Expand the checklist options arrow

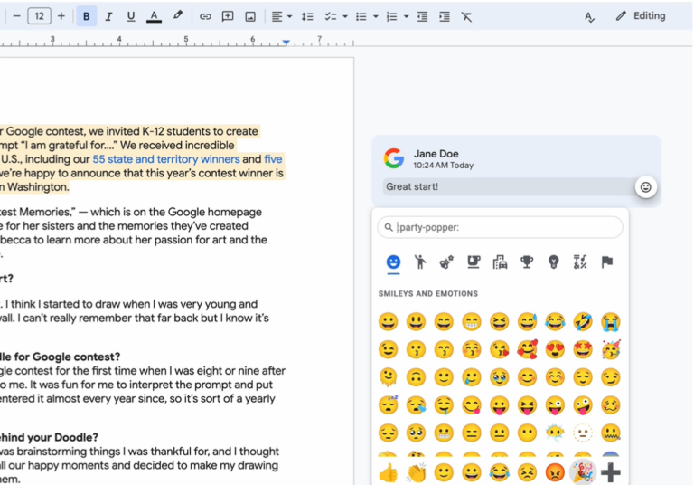pos(345,17)
